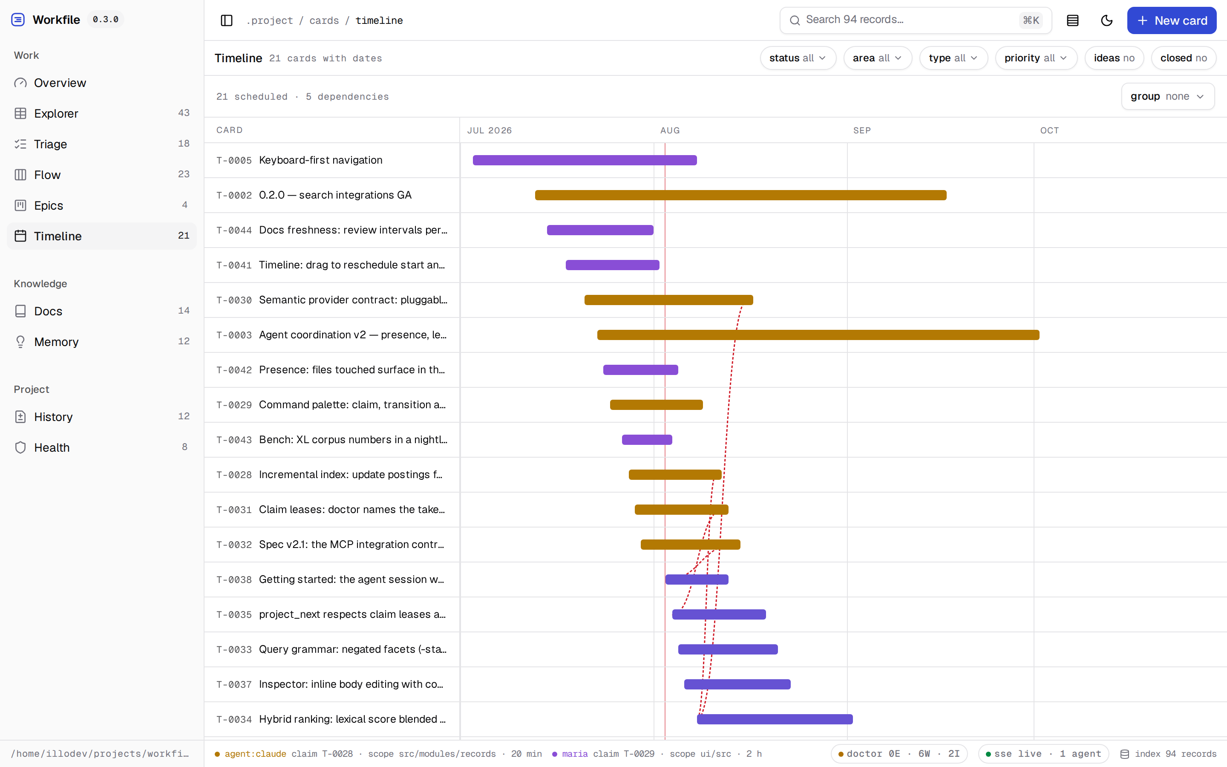The width and height of the screenshot is (1227, 767).
Task: Open card T-0037 Inspector inline body editing
Action: coord(332,684)
